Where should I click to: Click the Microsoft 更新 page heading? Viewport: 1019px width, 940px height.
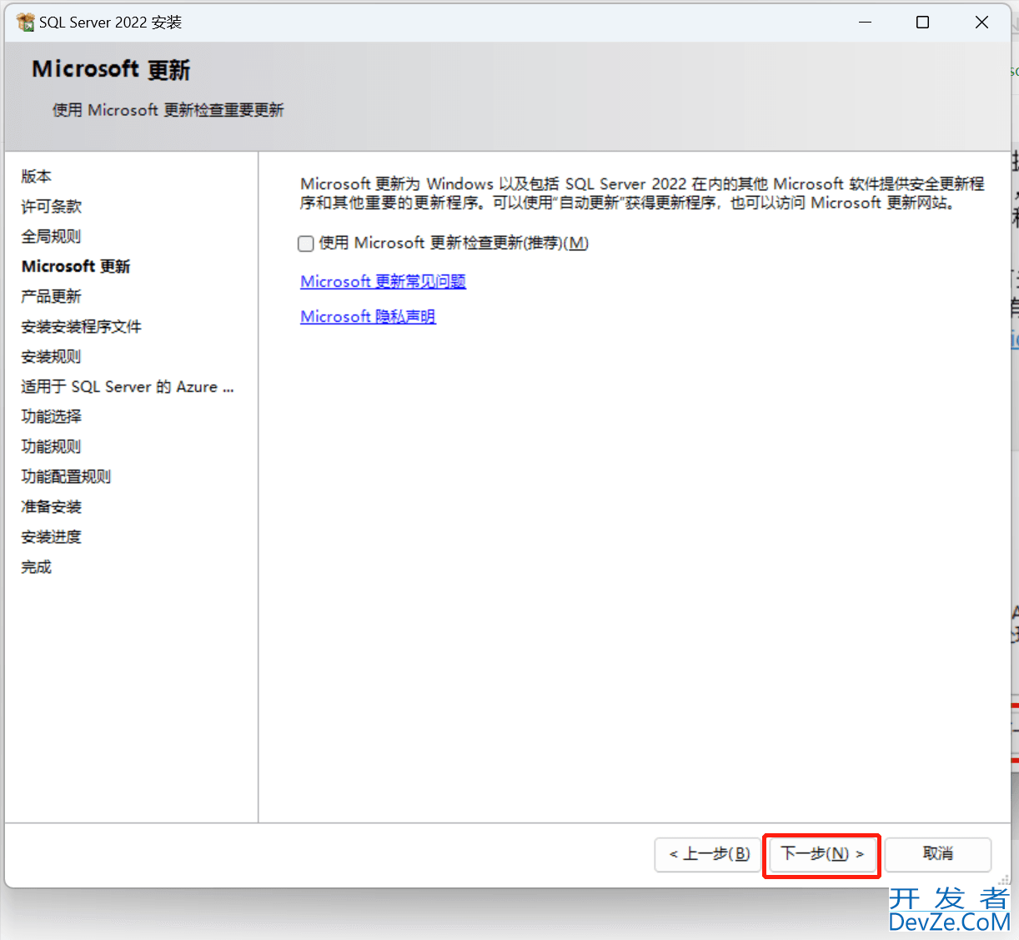[x=112, y=69]
